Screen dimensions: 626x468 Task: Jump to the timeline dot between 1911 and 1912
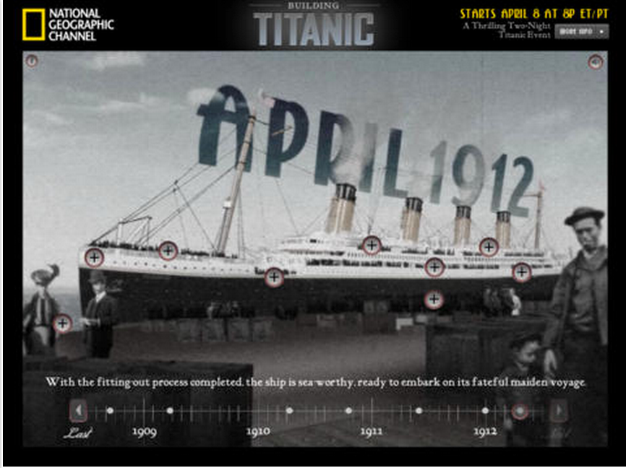click(419, 410)
